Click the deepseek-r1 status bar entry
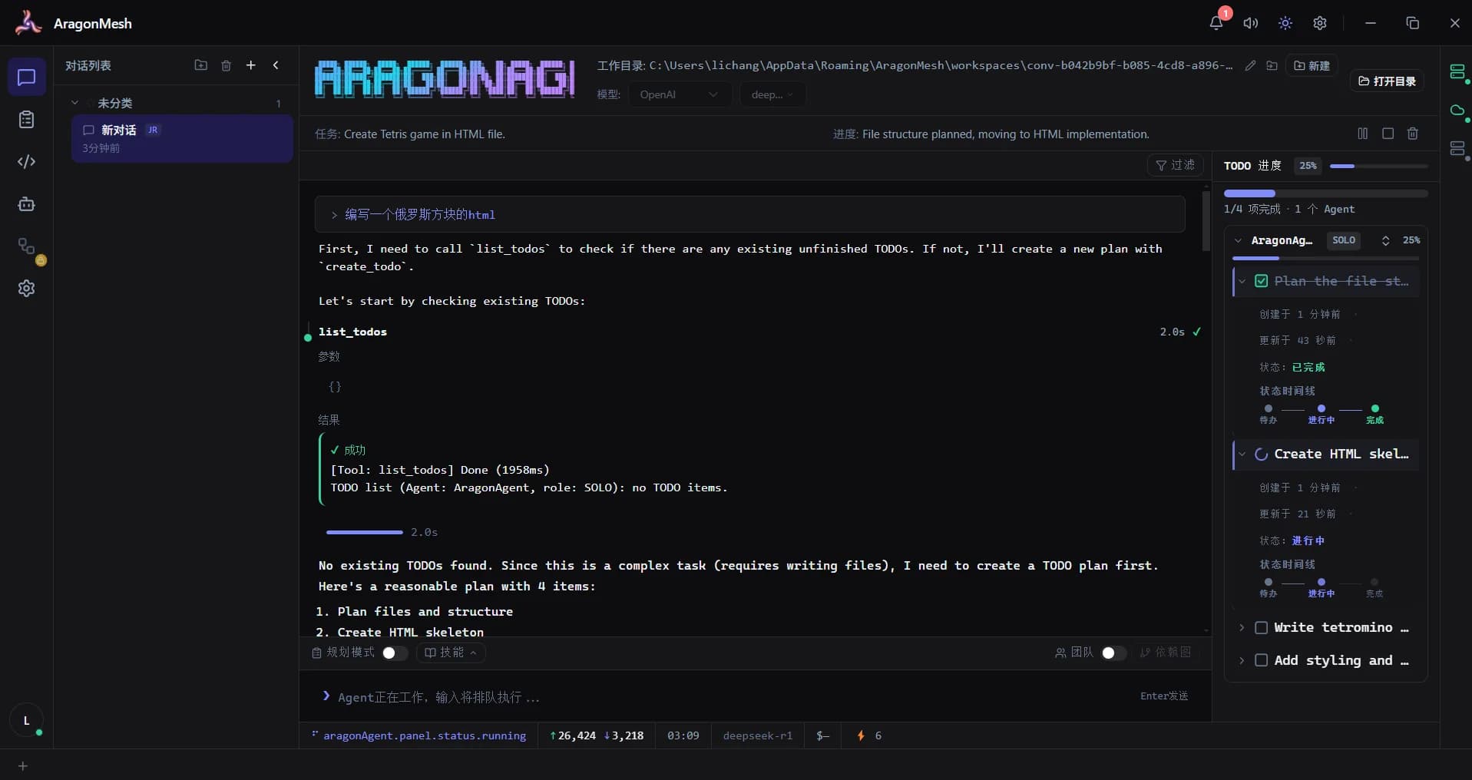This screenshot has height=780, width=1472. coord(757,735)
